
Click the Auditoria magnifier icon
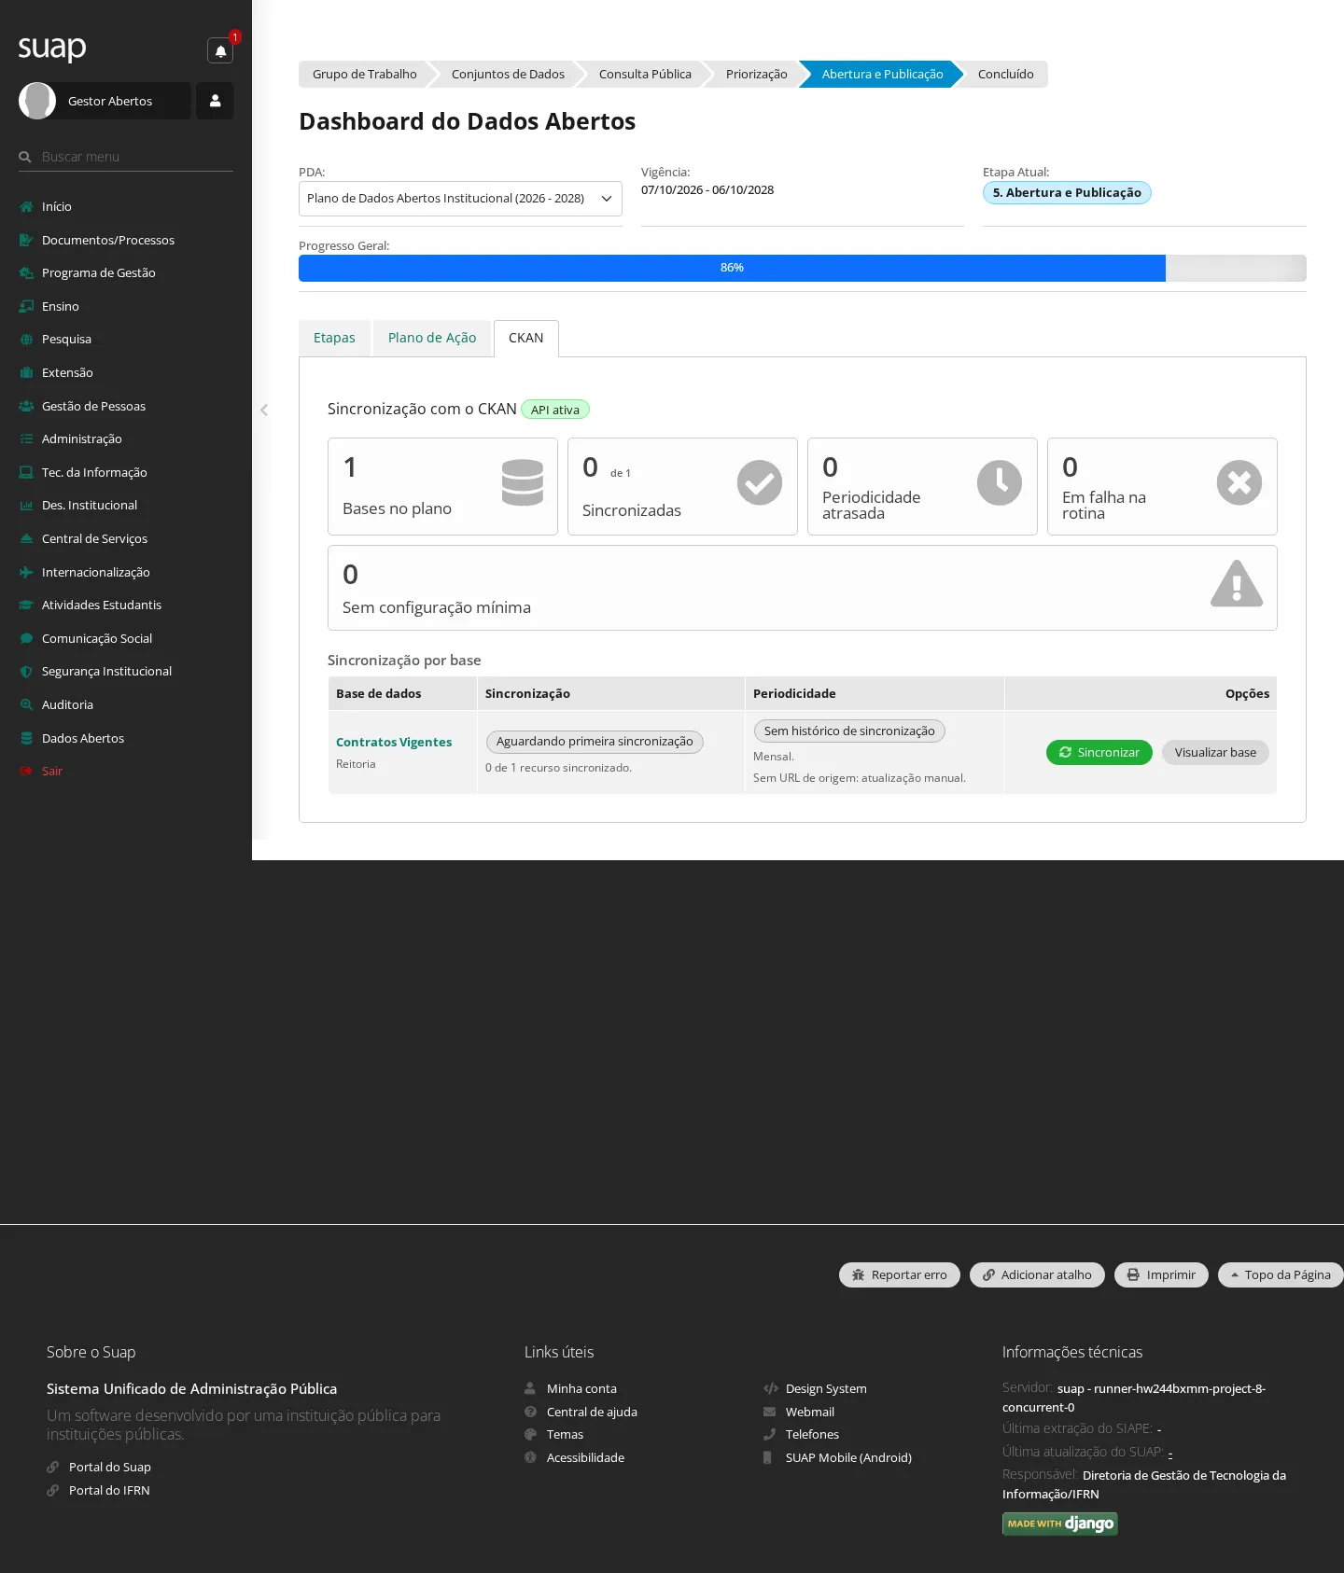click(x=26, y=705)
